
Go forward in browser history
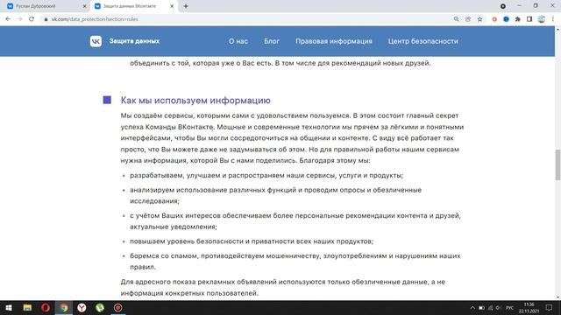pos(19,19)
